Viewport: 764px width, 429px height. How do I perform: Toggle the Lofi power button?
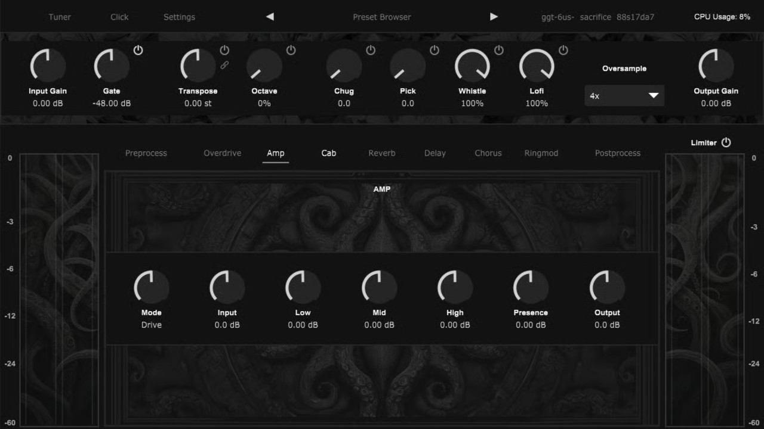pyautogui.click(x=562, y=50)
